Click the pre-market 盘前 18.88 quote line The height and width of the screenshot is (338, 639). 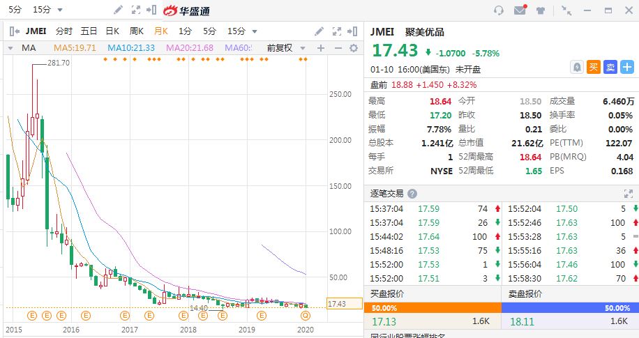pos(423,85)
